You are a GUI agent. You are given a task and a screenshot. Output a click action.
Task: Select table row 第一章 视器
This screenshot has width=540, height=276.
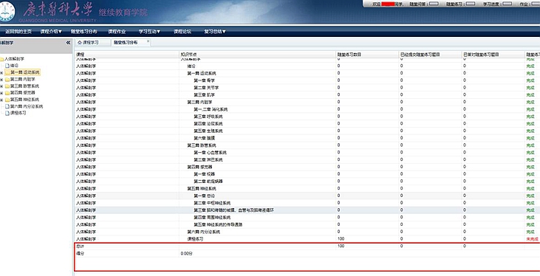tap(307, 174)
